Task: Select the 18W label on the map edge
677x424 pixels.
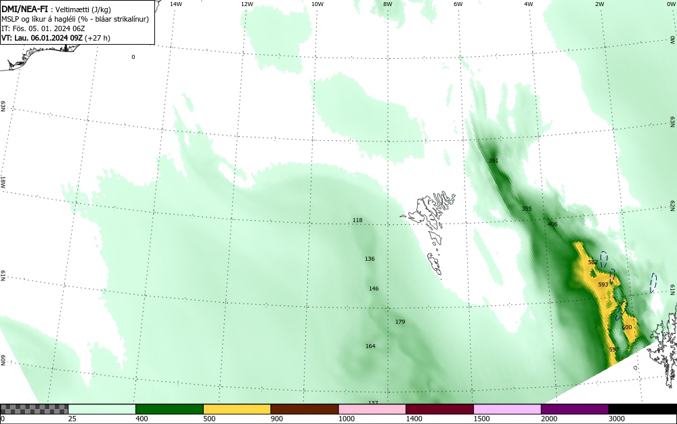Action: click(3, 182)
